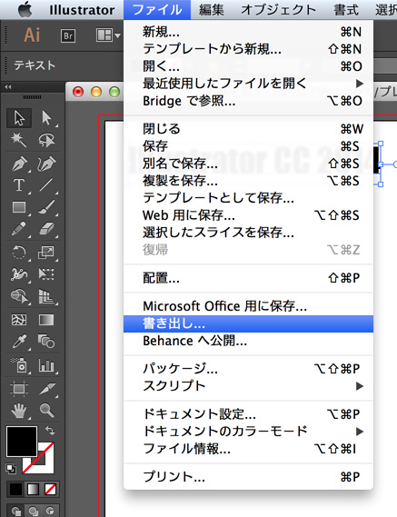Choose 閉じる menu item
The image size is (397, 517).
point(248,129)
